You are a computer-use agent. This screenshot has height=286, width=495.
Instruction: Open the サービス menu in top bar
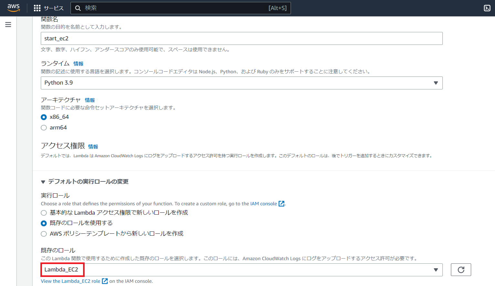point(54,8)
